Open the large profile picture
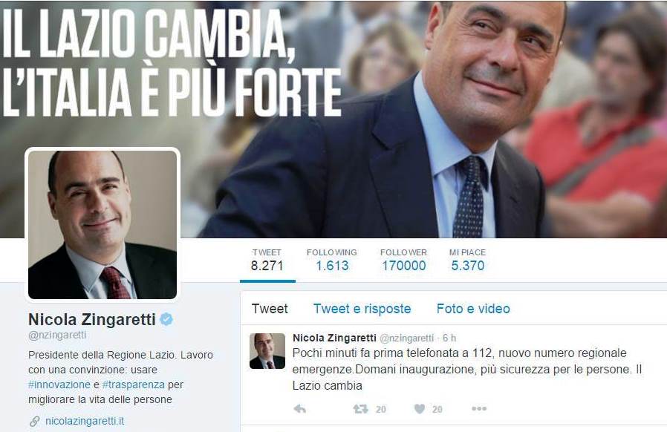The width and height of the screenshot is (667, 432). [103, 224]
